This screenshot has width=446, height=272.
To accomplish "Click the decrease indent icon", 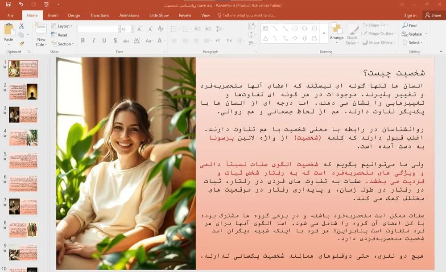I will 198,29.
